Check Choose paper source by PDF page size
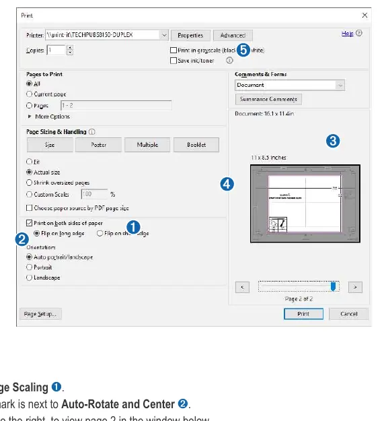 (x=29, y=208)
